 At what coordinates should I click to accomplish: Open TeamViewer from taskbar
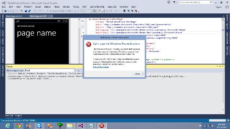[39, 126]
